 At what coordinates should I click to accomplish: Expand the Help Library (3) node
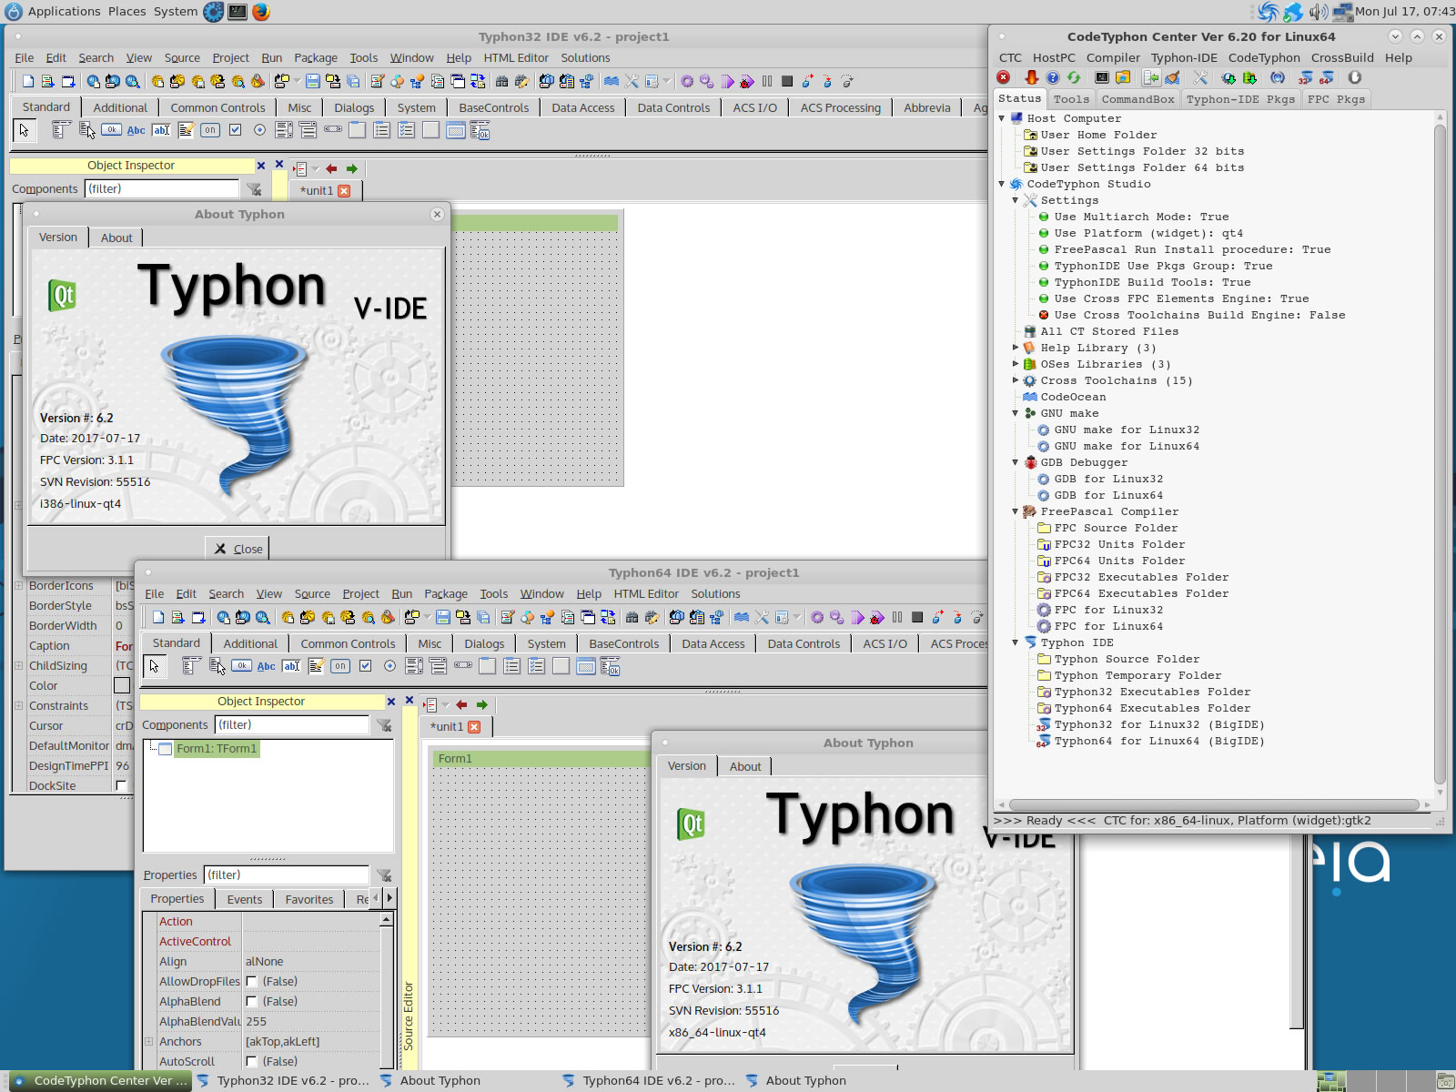pos(1016,348)
